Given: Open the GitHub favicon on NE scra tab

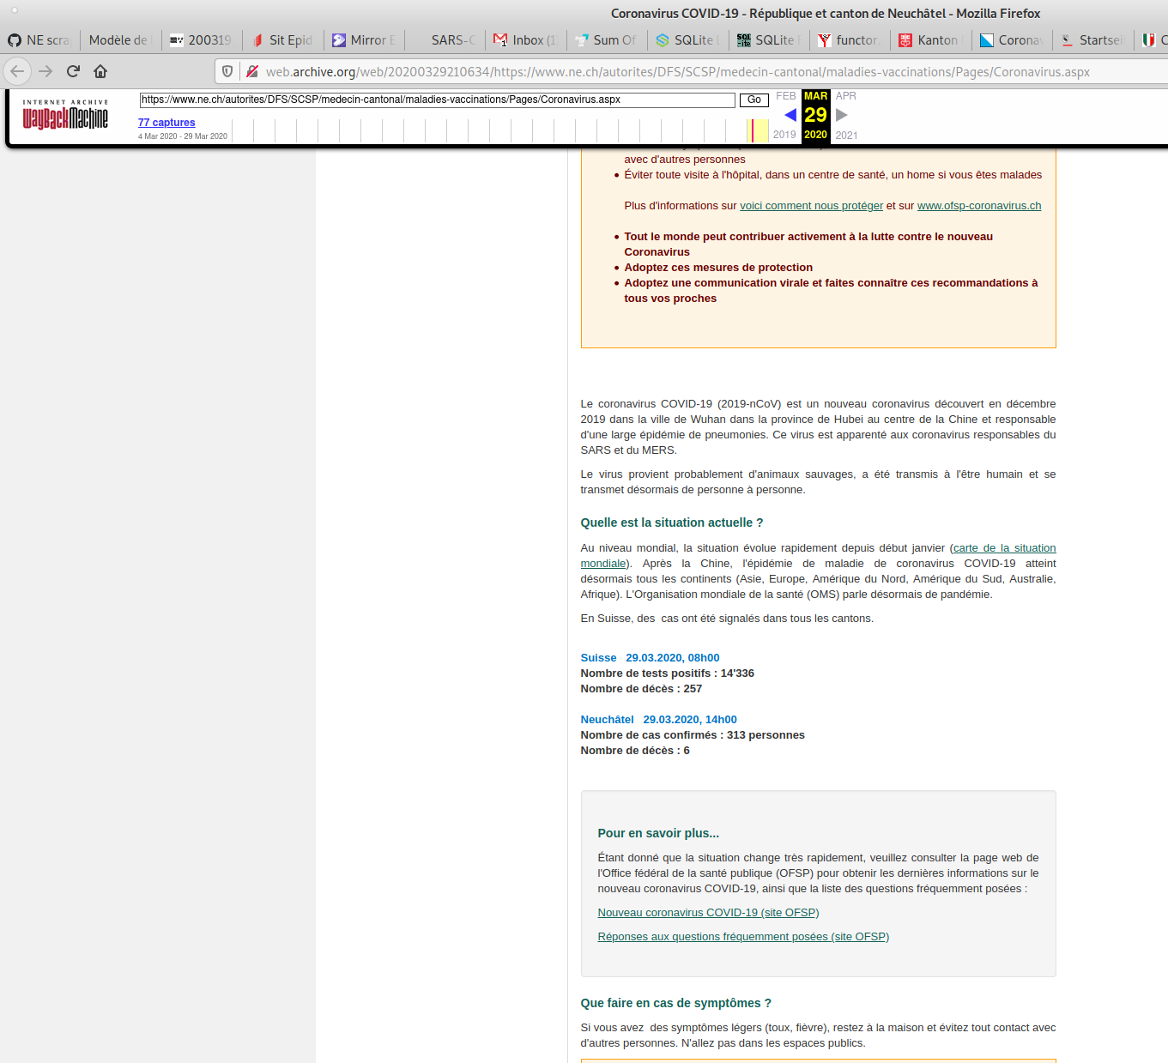Looking at the screenshot, I should [15, 40].
